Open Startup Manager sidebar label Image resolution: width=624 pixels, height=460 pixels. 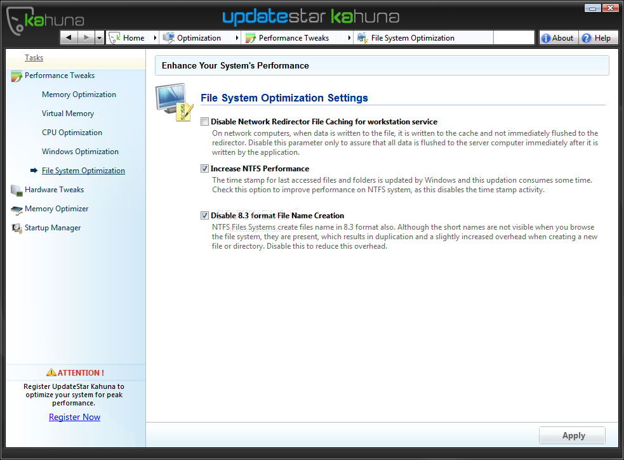point(53,228)
